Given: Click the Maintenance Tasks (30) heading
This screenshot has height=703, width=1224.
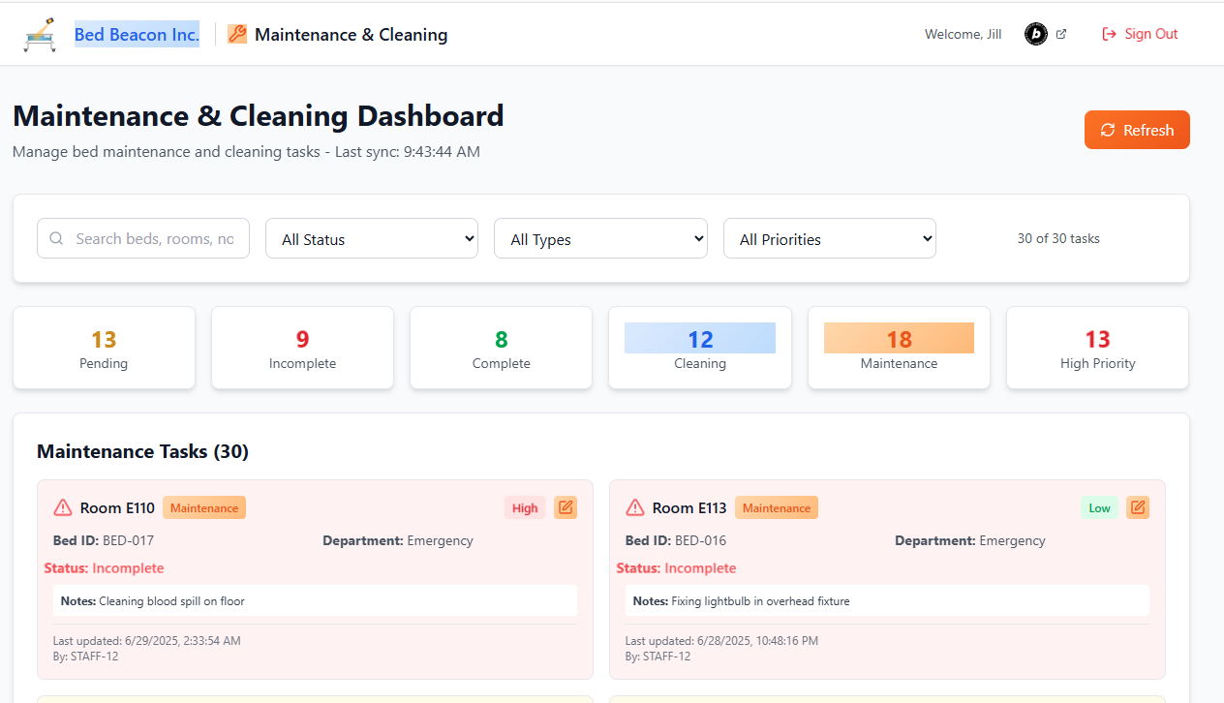Looking at the screenshot, I should tap(142, 451).
